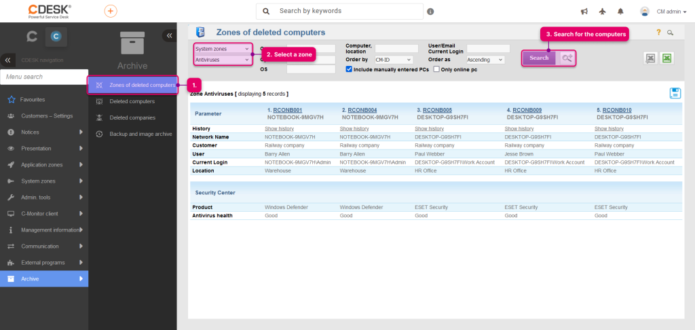Viewport: 695px width, 330px height.
Task: Export to Excel with the green icon
Action: pos(666,58)
